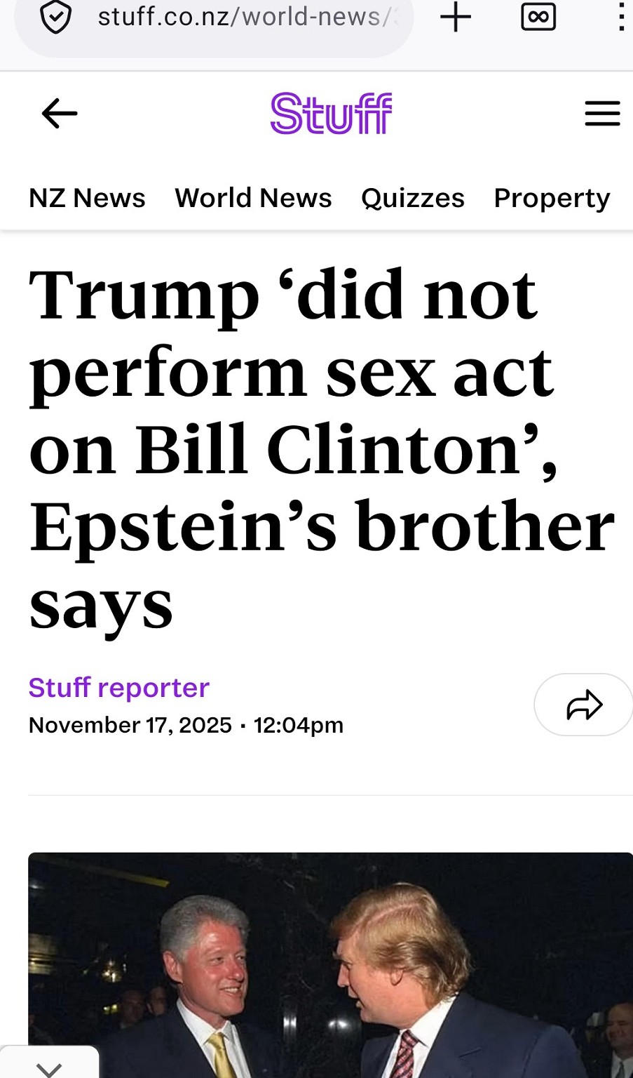Focus the stuff.co.nz address bar

245,18
